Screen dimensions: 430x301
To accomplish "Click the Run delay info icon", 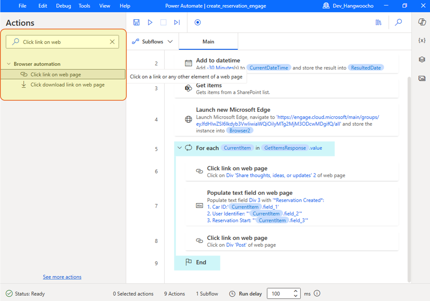I will (x=317, y=293).
